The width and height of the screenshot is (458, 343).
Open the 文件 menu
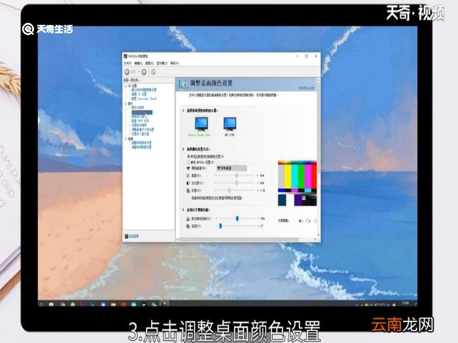tap(128, 63)
